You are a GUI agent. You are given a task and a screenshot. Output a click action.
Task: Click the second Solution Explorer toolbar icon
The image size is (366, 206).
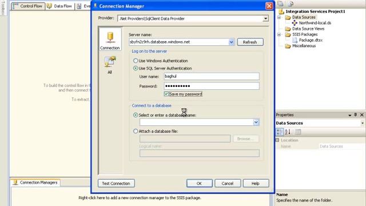(291, 3)
